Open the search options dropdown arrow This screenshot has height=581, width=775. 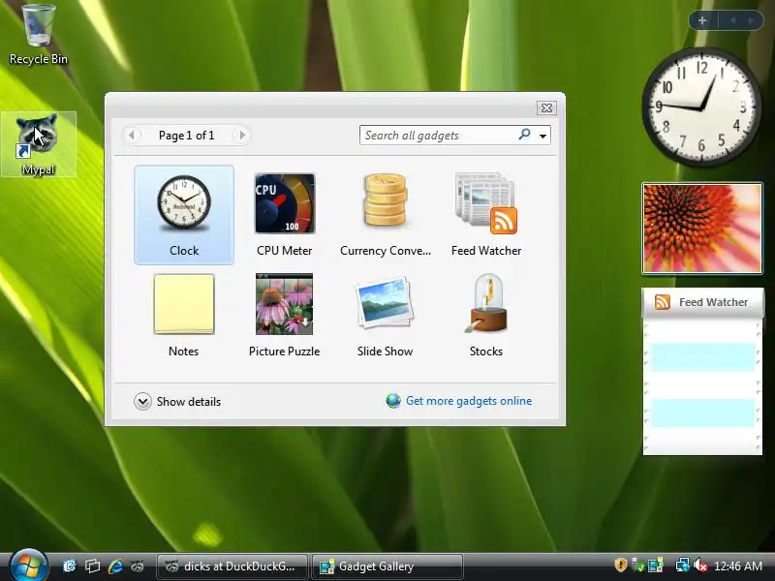[x=542, y=136]
